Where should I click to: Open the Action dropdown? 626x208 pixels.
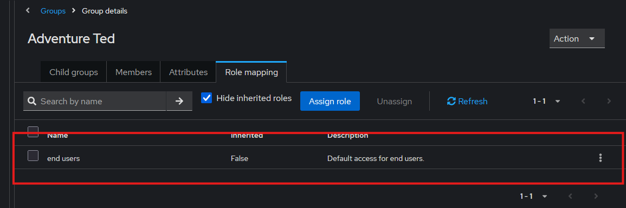577,38
